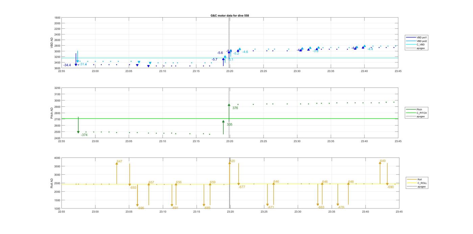
Task: Click the 2700 tick on Pitch y-axis
Action: (57, 119)
